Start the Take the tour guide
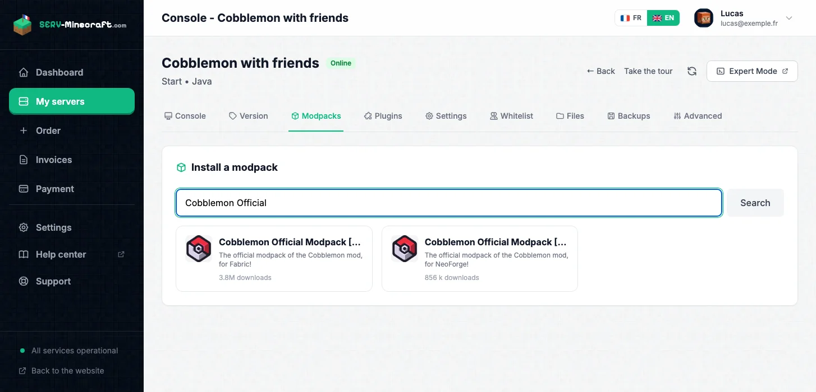 (x=648, y=71)
